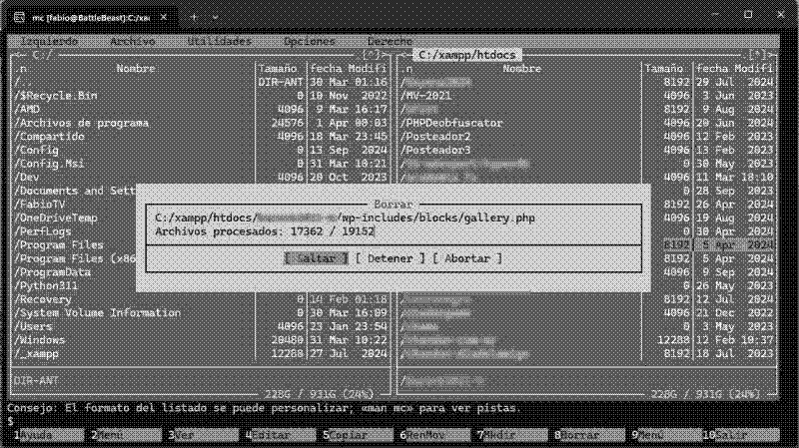Screen dimensions: 799x448
Task: Select /PHPDeobfuscator in right panel
Action: pos(451,123)
